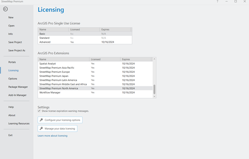
Task: Choose Save Project
Action: [15, 42]
